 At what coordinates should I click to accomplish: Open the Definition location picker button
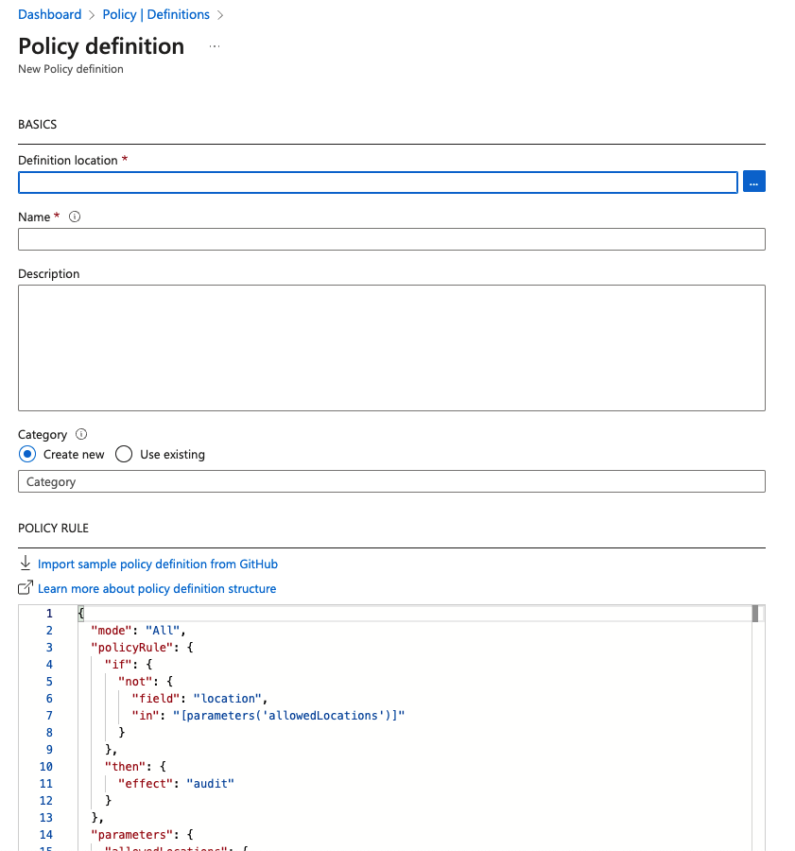pyautogui.click(x=753, y=182)
